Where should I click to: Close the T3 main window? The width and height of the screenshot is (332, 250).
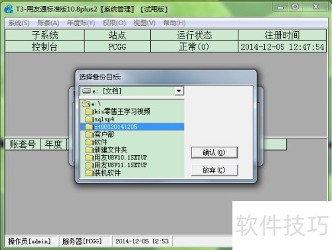(315, 7)
